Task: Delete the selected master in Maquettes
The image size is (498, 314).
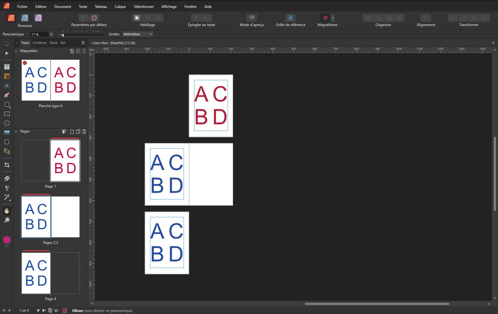Action: click(84, 51)
